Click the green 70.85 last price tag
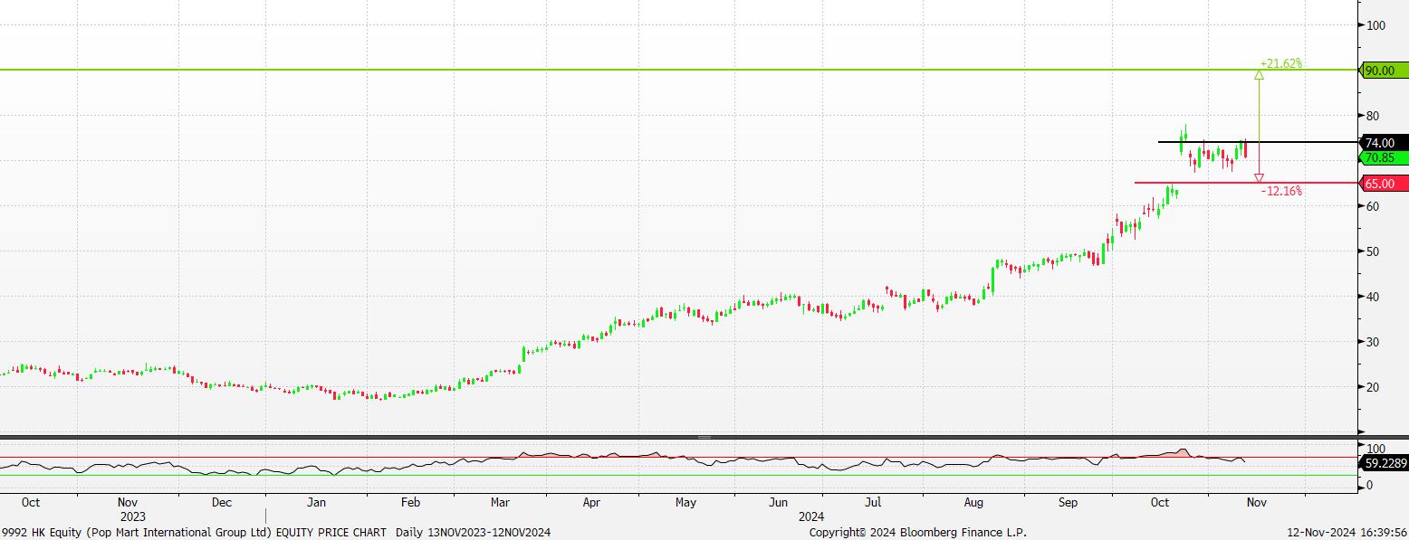The width and height of the screenshot is (1409, 540). 1383,157
